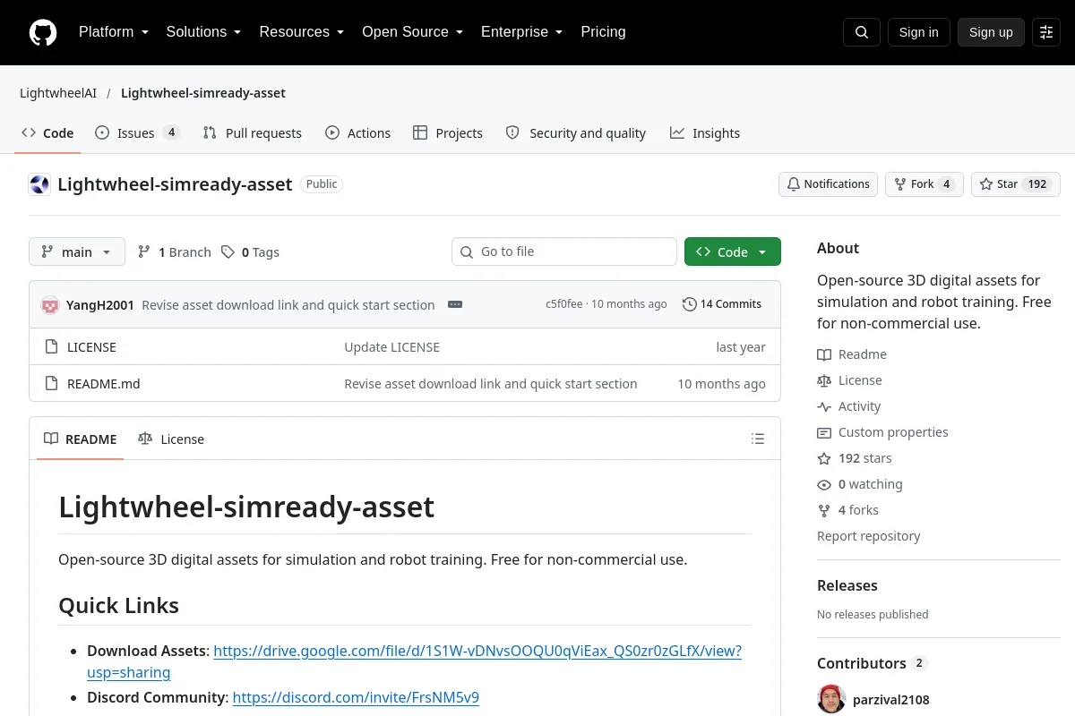This screenshot has height=716, width=1075.
Task: View the 0 Tags link
Action: tap(251, 252)
